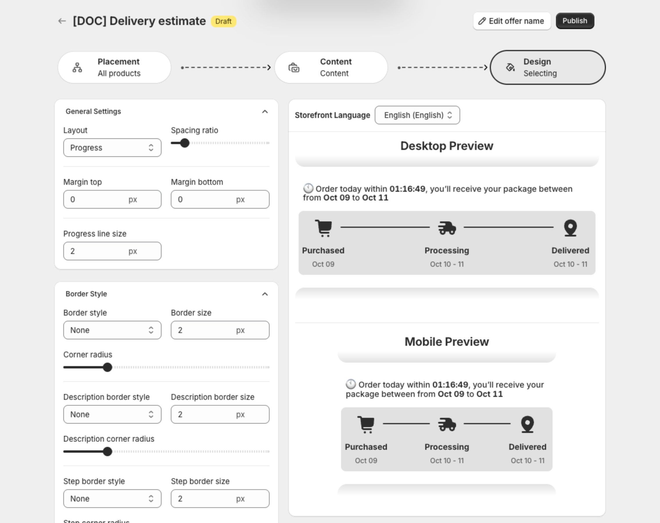Screen dimensions: 660x523
Task: Click the Placement step hierarchy icon
Action: (77, 68)
